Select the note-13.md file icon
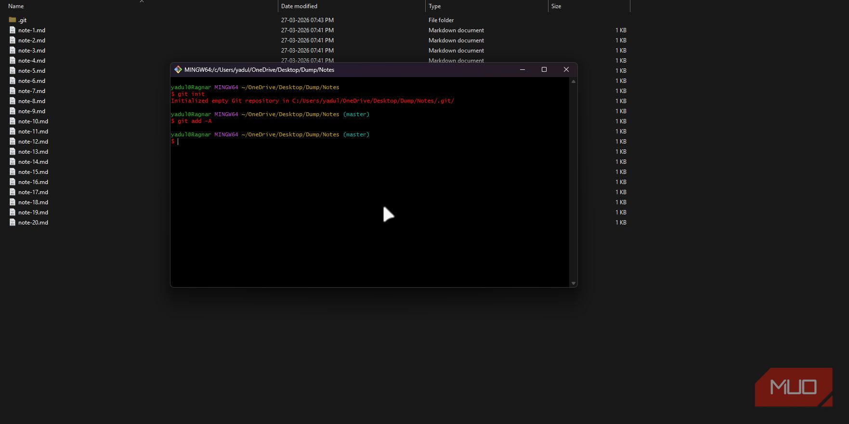The height and width of the screenshot is (424, 849). click(x=13, y=151)
